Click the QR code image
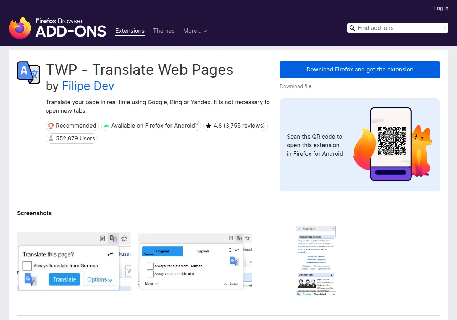457x320 pixels. coord(392,141)
